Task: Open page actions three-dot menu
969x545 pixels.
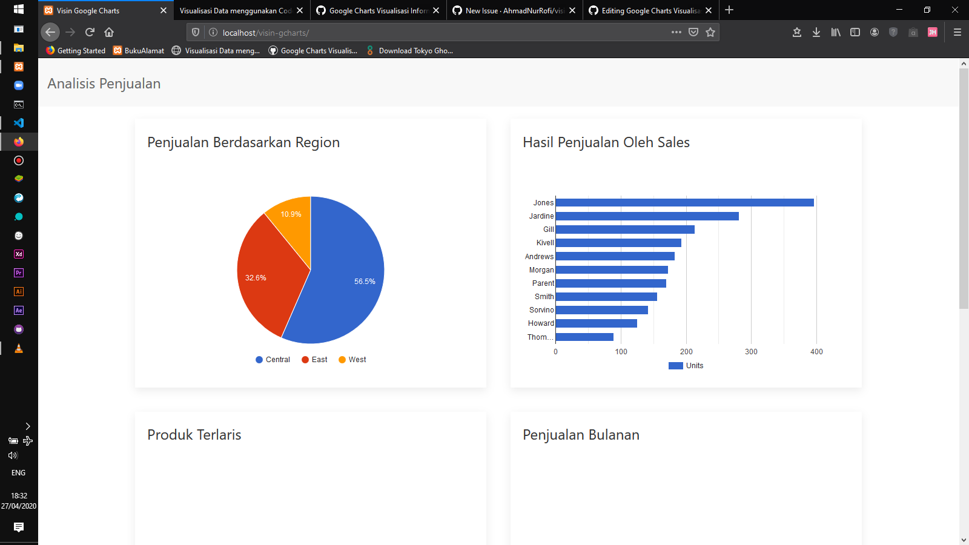Action: pos(676,32)
